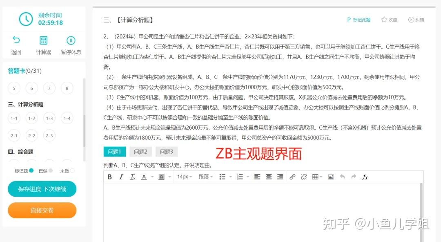This screenshot has height=242, width=441.
Task: Click the 暂停休息 pause icon
Action: coord(70,40)
